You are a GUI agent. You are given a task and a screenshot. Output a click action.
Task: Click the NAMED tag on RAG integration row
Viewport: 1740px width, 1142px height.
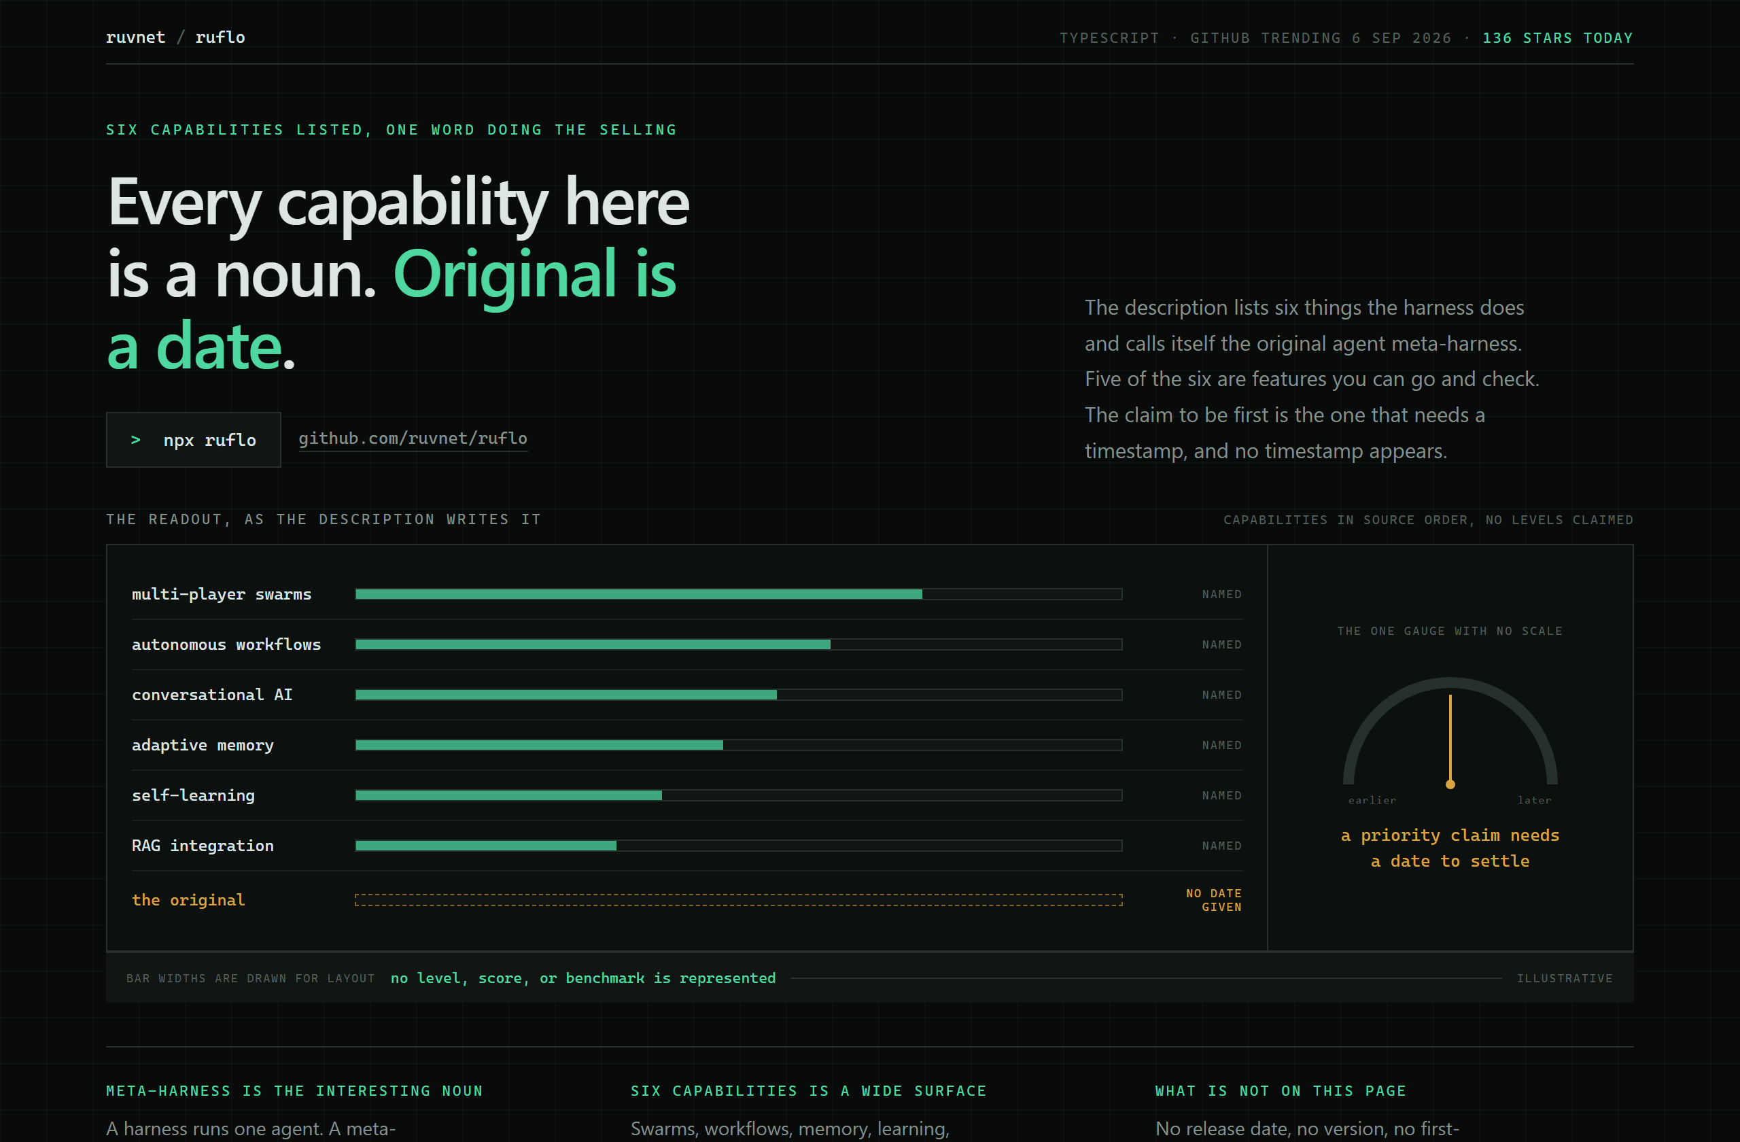coord(1221,846)
